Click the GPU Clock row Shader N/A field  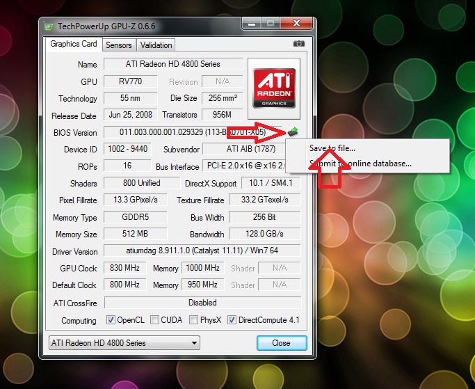tap(280, 268)
